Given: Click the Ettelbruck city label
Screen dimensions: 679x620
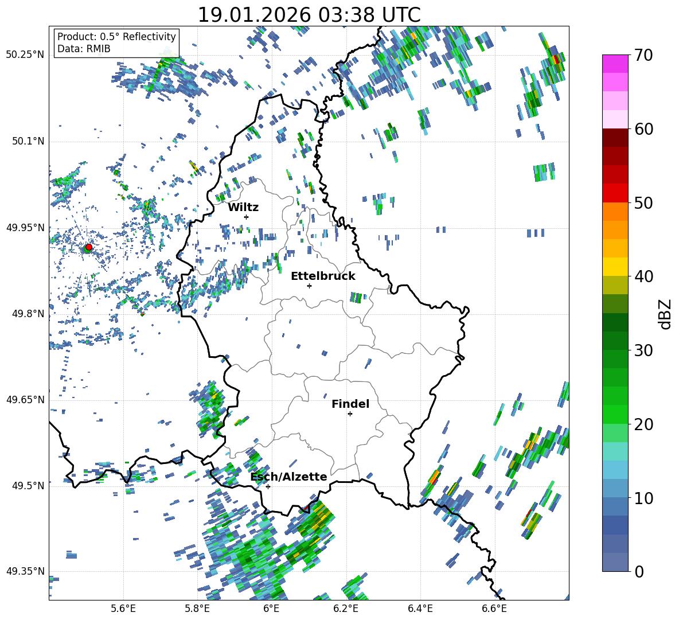Looking at the screenshot, I should pyautogui.click(x=323, y=276).
